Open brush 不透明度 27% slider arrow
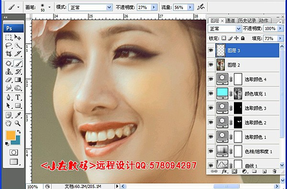The width and height of the screenshot is (287, 189). pyautogui.click(x=154, y=8)
